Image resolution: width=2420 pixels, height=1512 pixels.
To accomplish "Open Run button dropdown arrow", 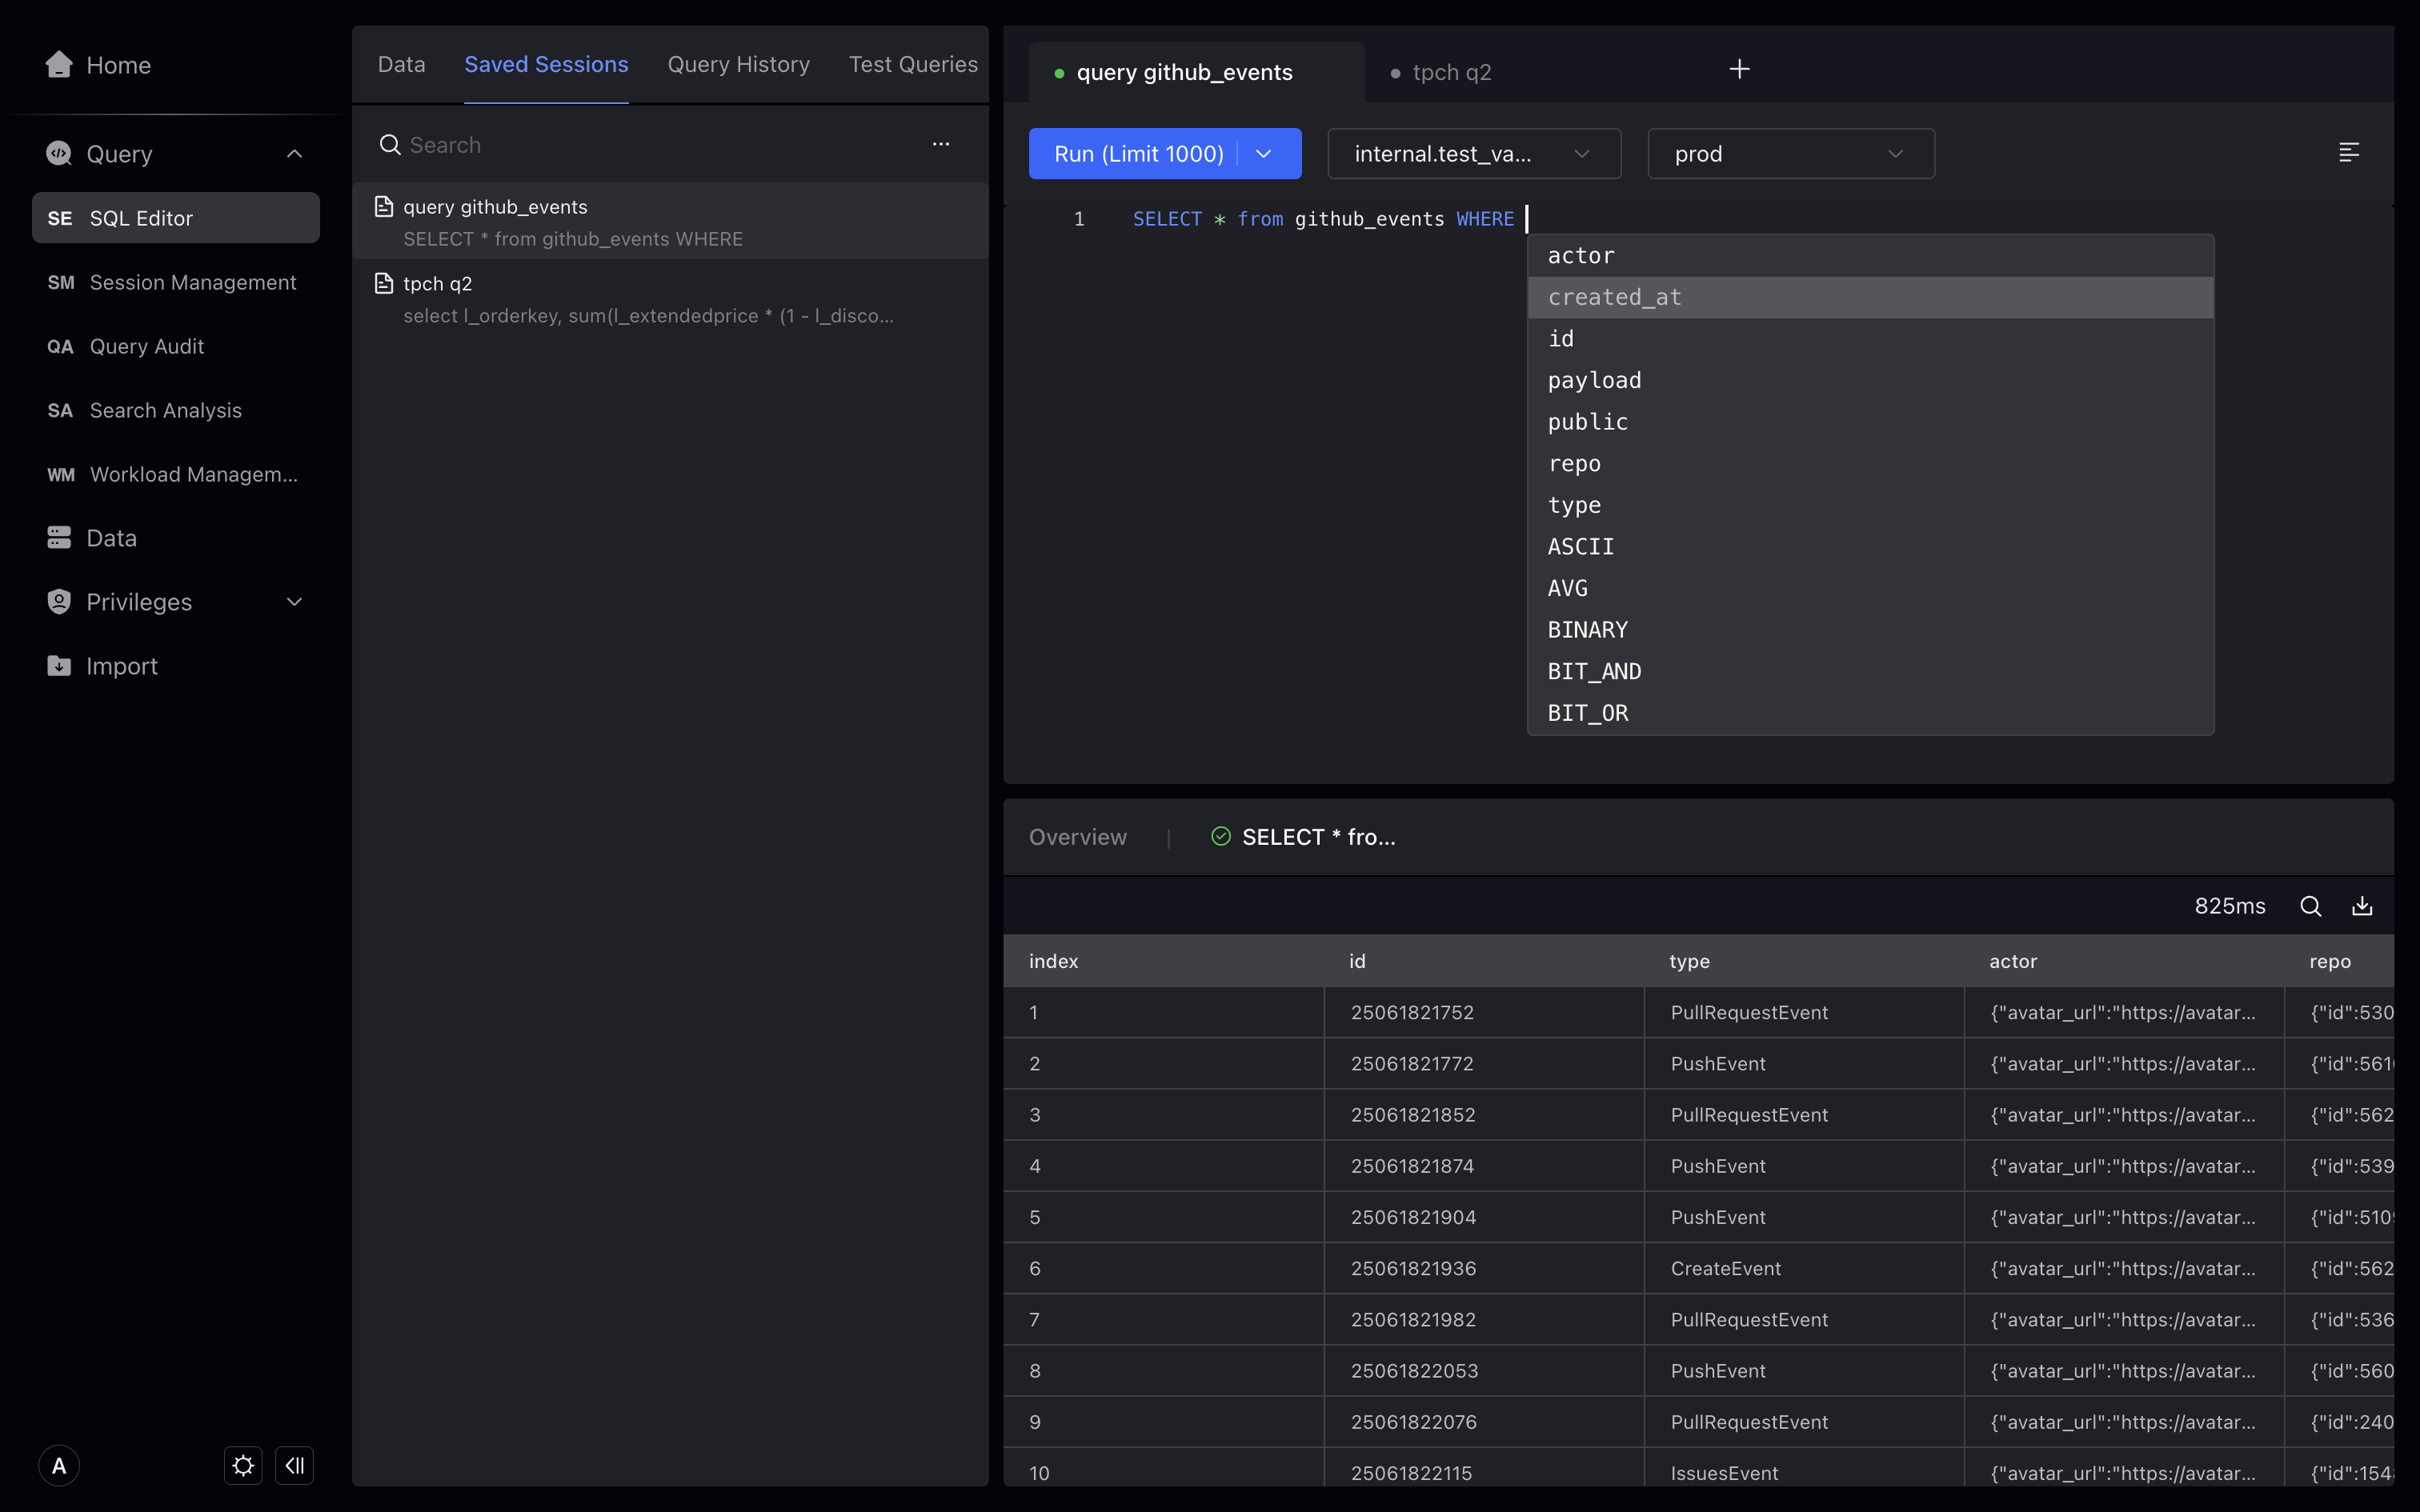I will 1264,154.
